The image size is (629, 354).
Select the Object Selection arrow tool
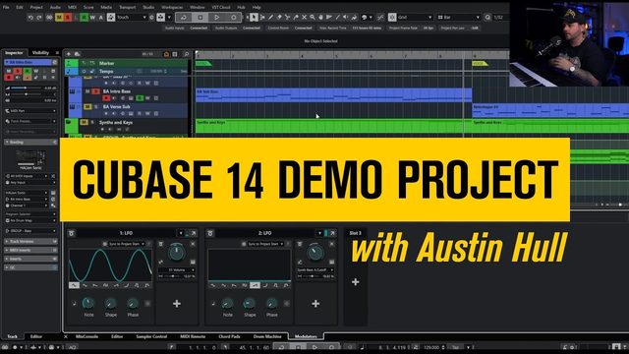click(254, 18)
